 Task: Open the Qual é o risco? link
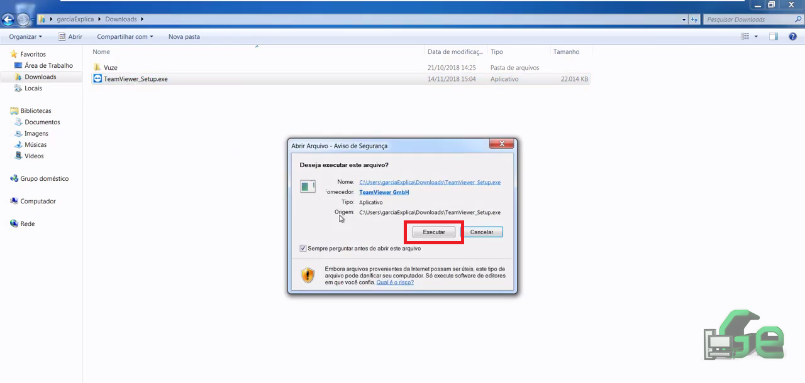pos(395,283)
